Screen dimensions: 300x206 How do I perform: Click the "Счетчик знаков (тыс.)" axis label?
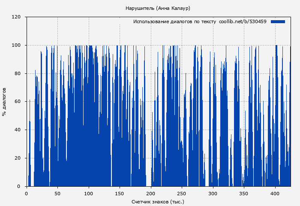(x=158, y=201)
